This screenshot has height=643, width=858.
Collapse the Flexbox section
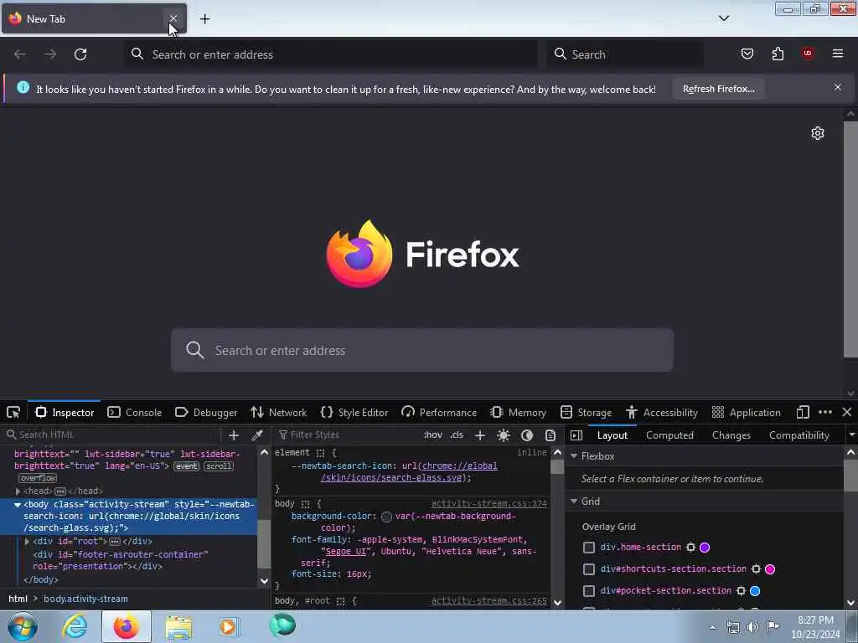574,456
